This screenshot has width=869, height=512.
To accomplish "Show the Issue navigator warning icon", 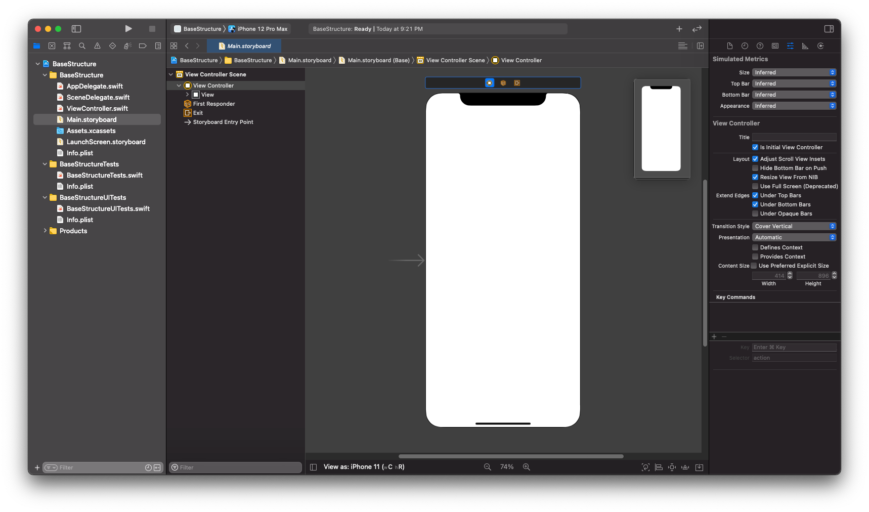I will click(x=97, y=46).
